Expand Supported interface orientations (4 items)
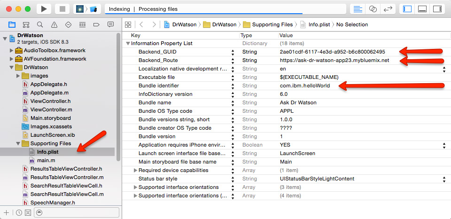The image size is (451, 219). pos(135,196)
